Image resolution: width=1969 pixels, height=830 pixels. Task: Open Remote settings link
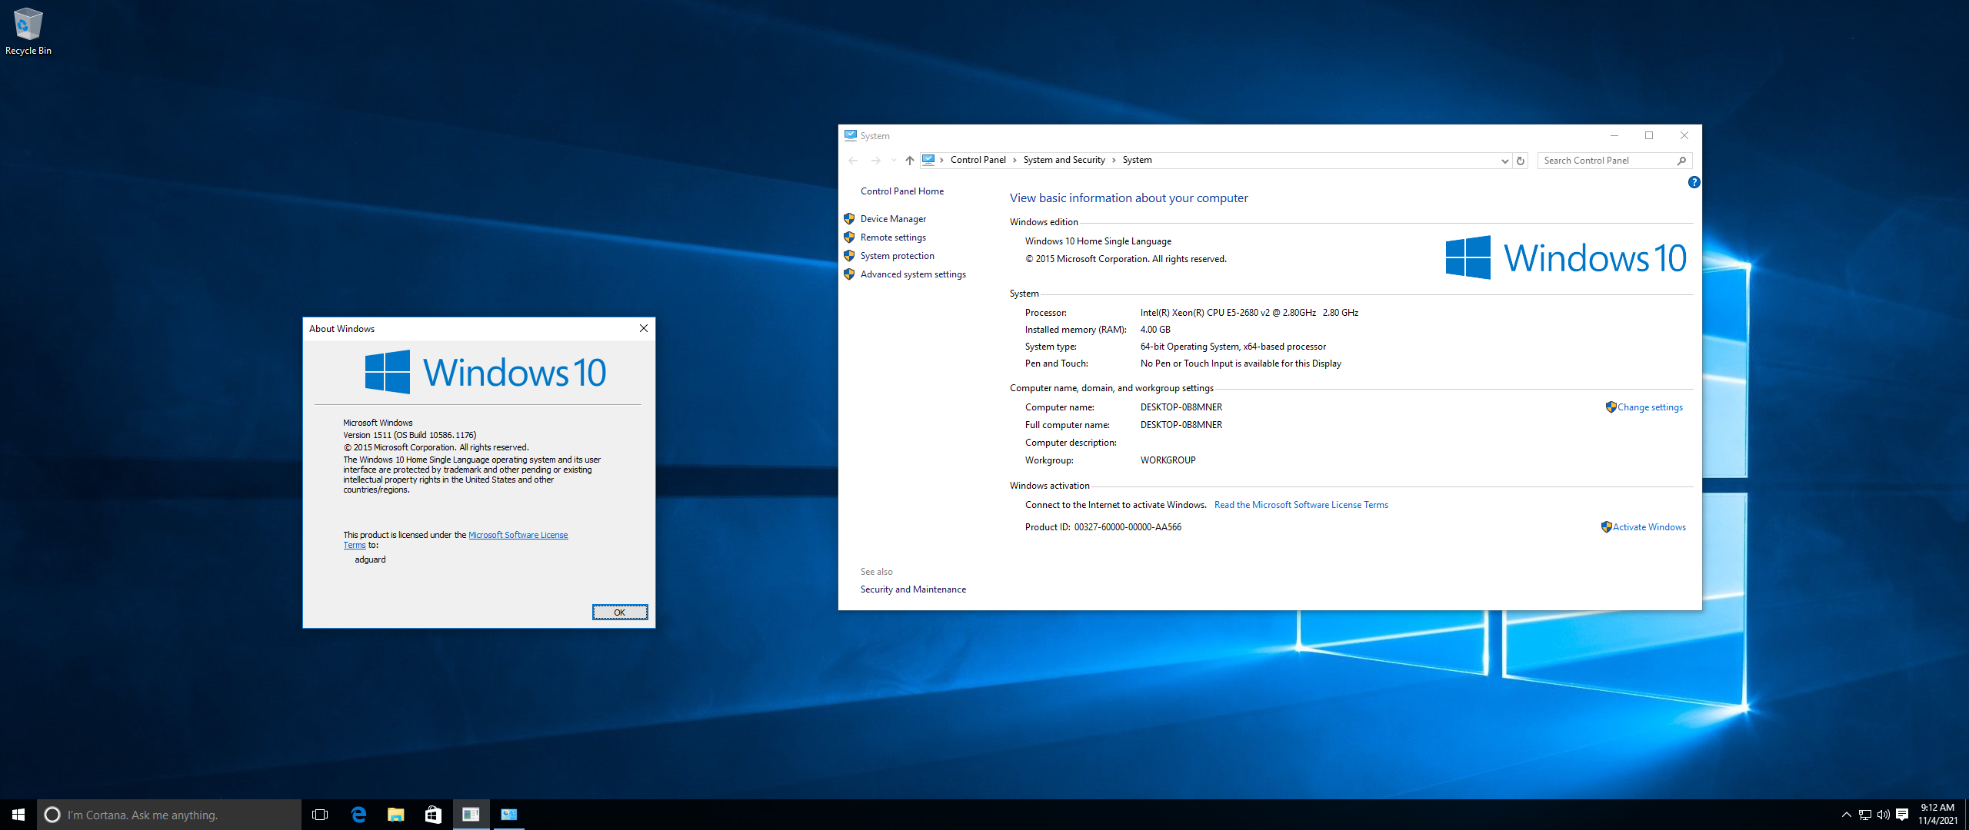click(x=893, y=237)
